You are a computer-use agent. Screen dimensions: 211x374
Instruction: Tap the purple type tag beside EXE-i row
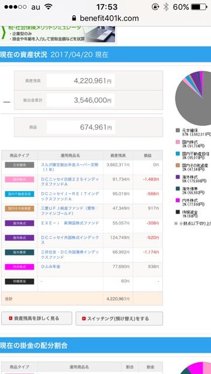[x=19, y=223]
